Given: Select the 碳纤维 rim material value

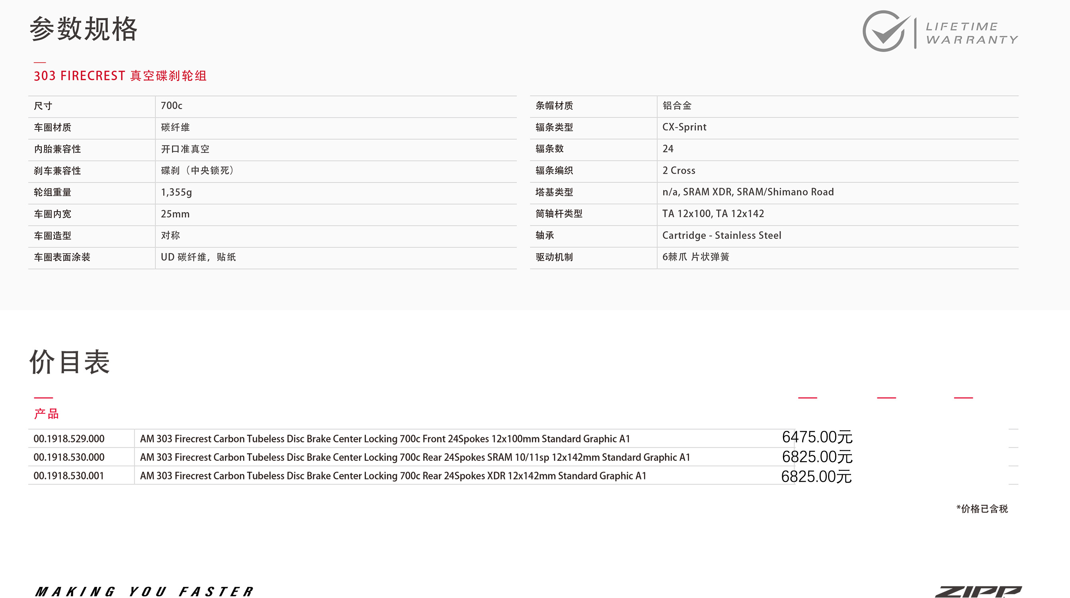Looking at the screenshot, I should [175, 127].
